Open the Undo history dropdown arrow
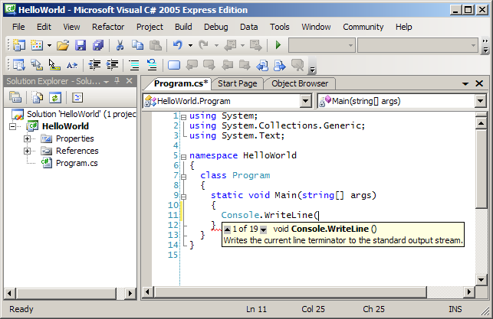This screenshot has width=493, height=319. coord(191,45)
